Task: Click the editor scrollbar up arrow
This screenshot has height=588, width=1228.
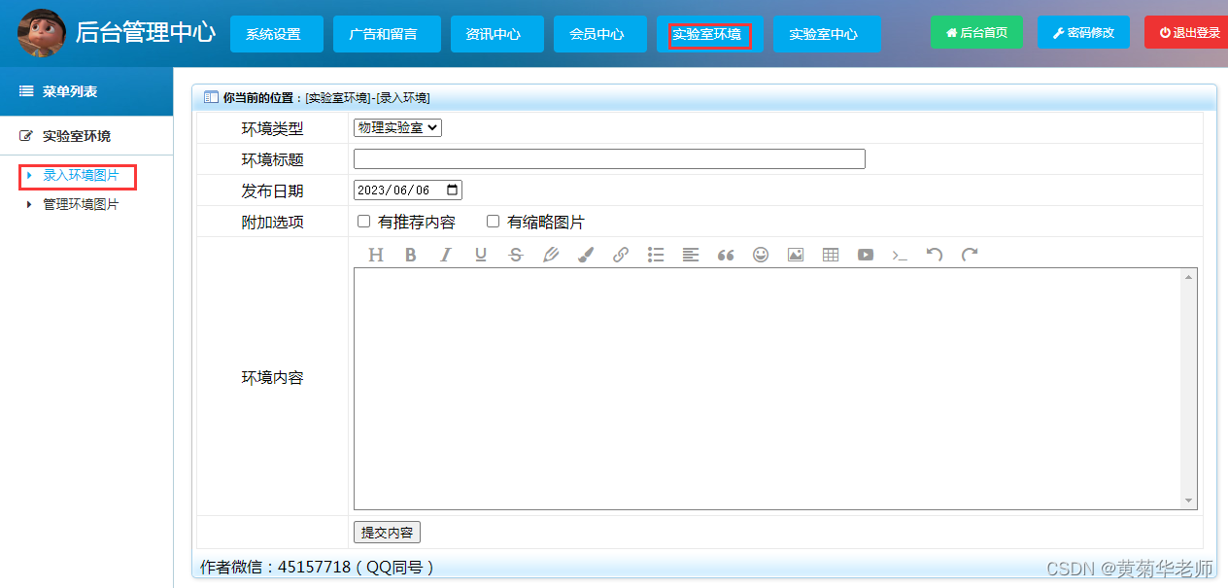Action: (x=1189, y=277)
